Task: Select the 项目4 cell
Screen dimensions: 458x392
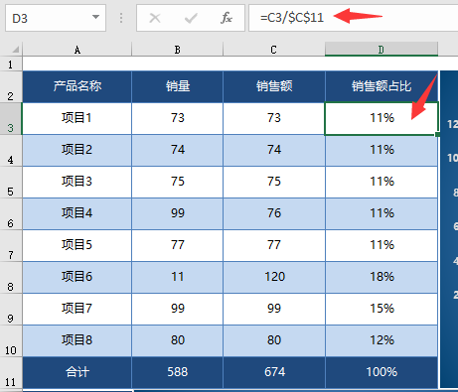Action: point(77,213)
